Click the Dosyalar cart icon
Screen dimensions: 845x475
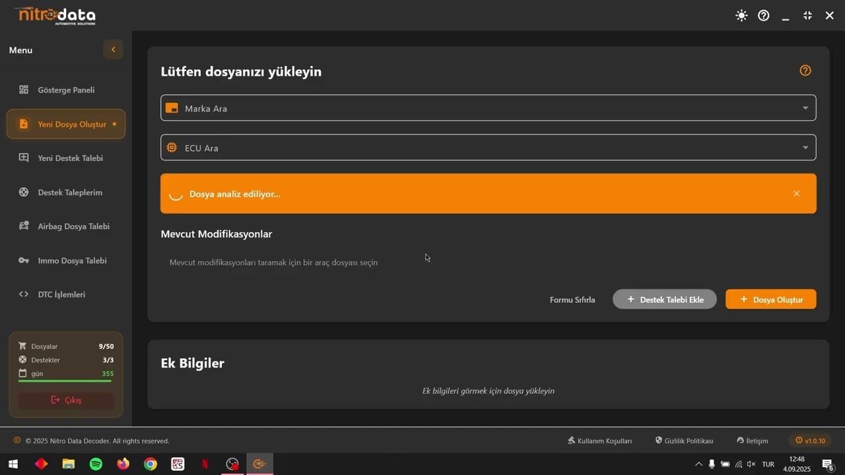22,346
